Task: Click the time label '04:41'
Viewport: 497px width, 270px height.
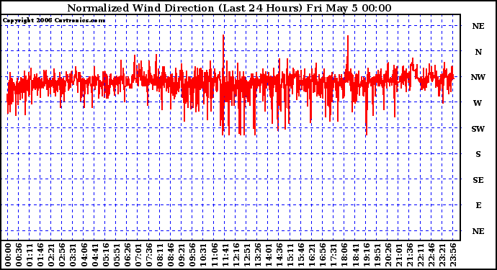Action: point(94,255)
